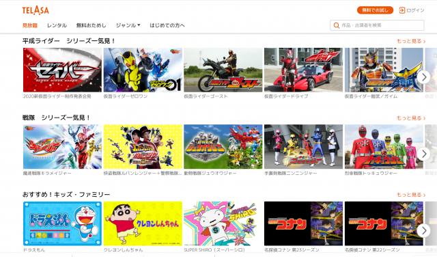The height and width of the screenshot is (257, 437).
Task: Open the 仮面ライダーセイバー thumbnail
Action: point(62,70)
